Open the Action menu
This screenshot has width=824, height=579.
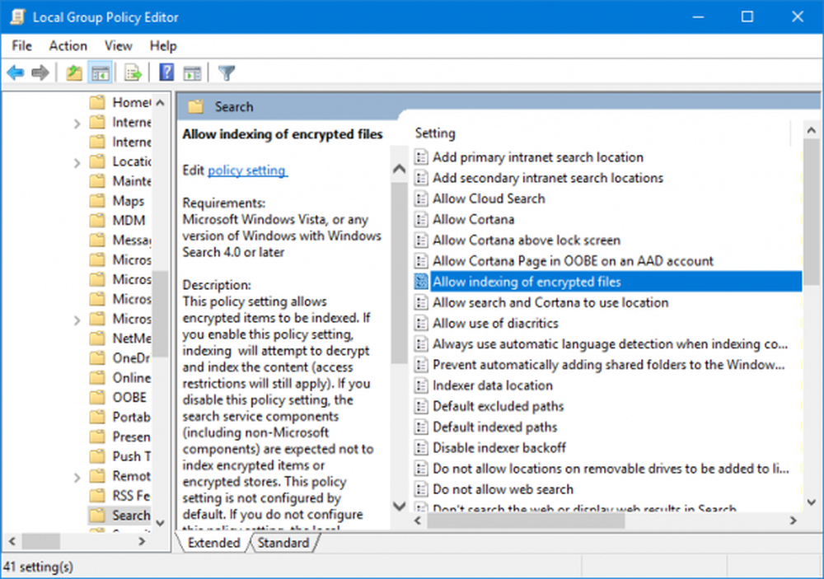tap(68, 46)
